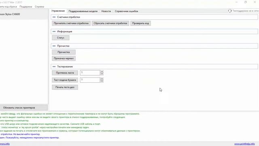Image resolution: width=259 pixels, height=146 pixels.
Task: Collapse the Прочистка section
Action: tap(54, 46)
